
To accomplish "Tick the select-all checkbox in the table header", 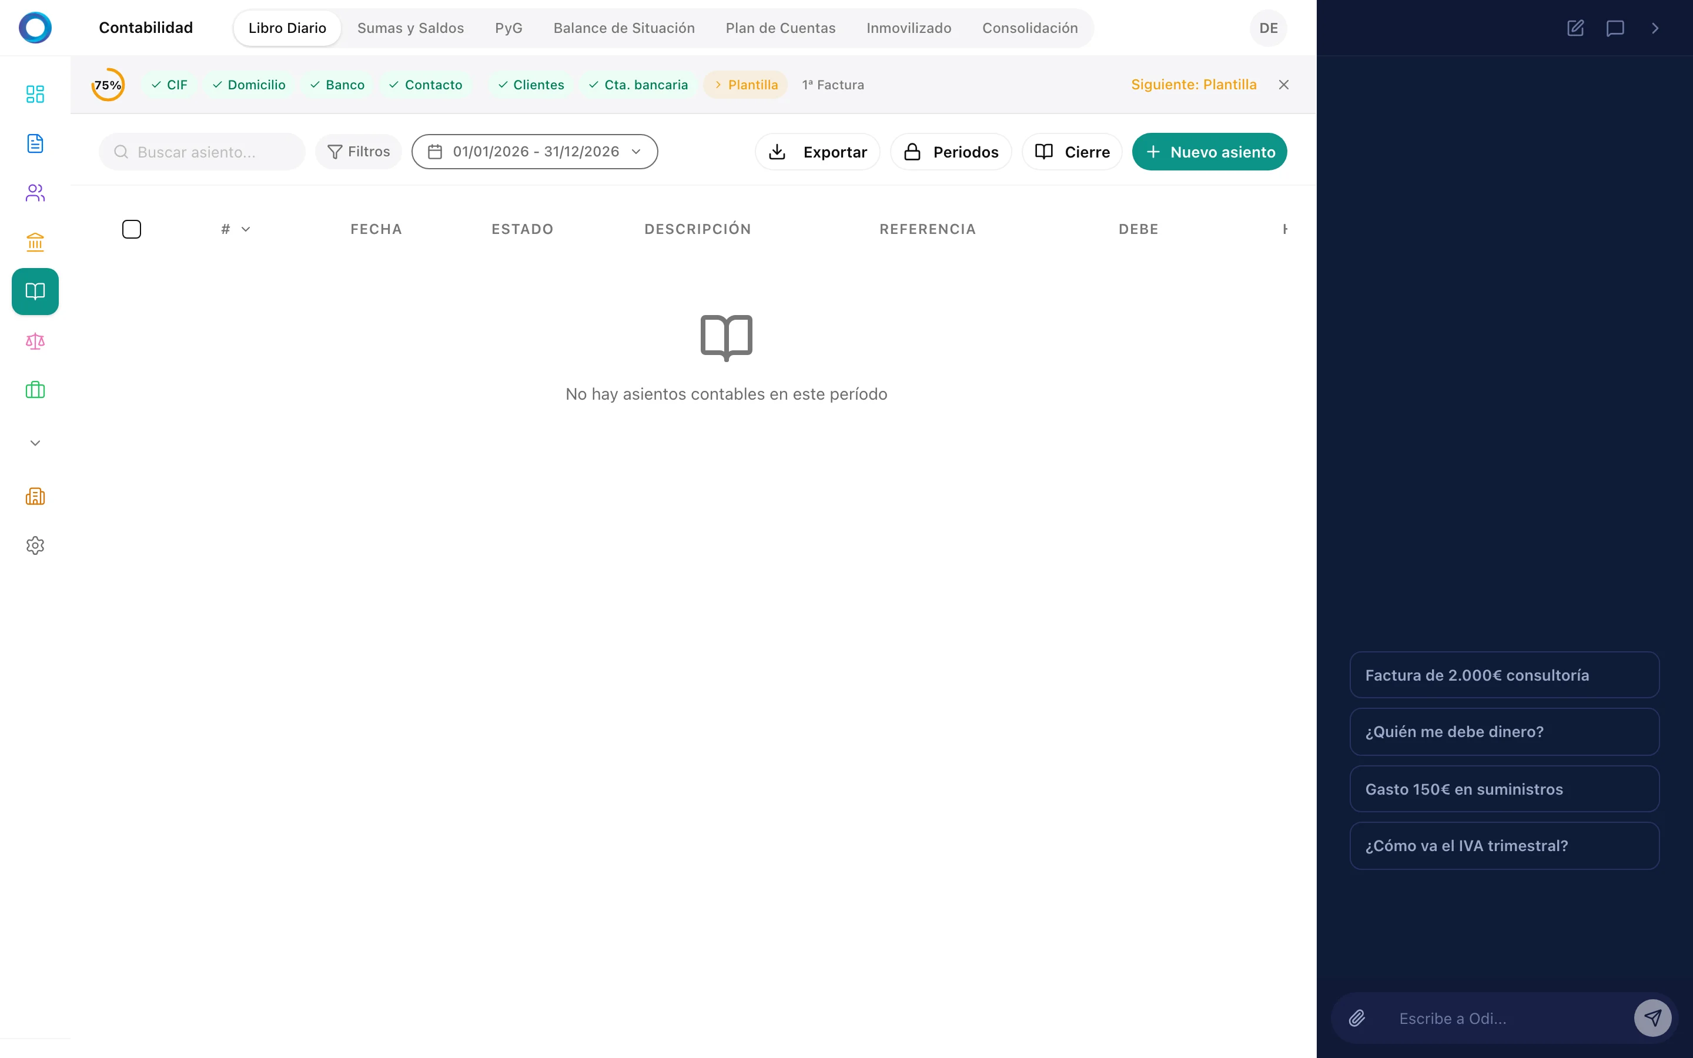I will pos(132,229).
